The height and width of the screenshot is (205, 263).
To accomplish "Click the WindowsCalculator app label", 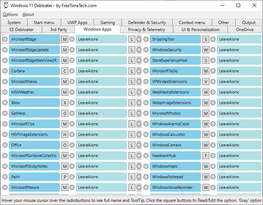I will 175,134.
